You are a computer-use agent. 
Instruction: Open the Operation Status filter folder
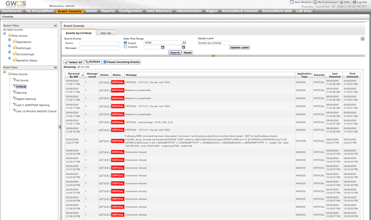pos(15,60)
